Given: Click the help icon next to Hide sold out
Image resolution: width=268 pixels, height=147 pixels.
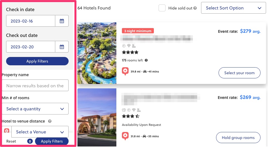Looking at the screenshot, I should pos(195,8).
